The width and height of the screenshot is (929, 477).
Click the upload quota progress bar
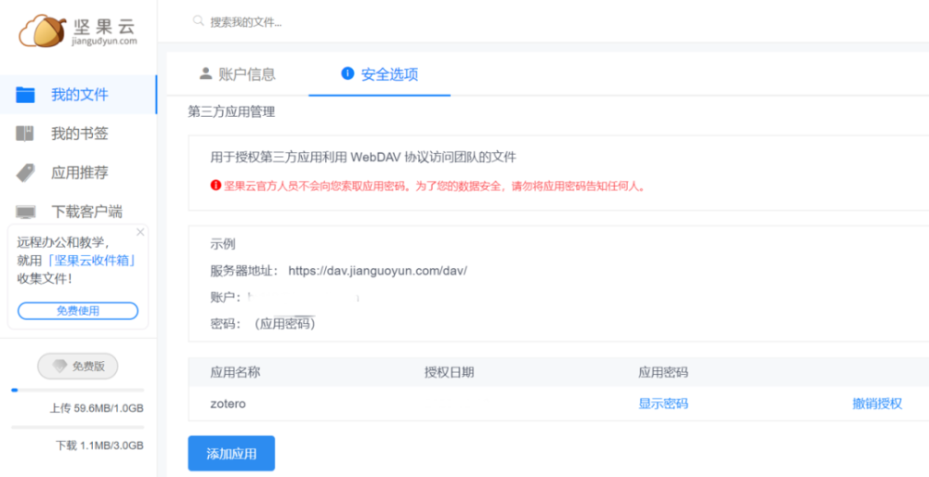click(78, 390)
